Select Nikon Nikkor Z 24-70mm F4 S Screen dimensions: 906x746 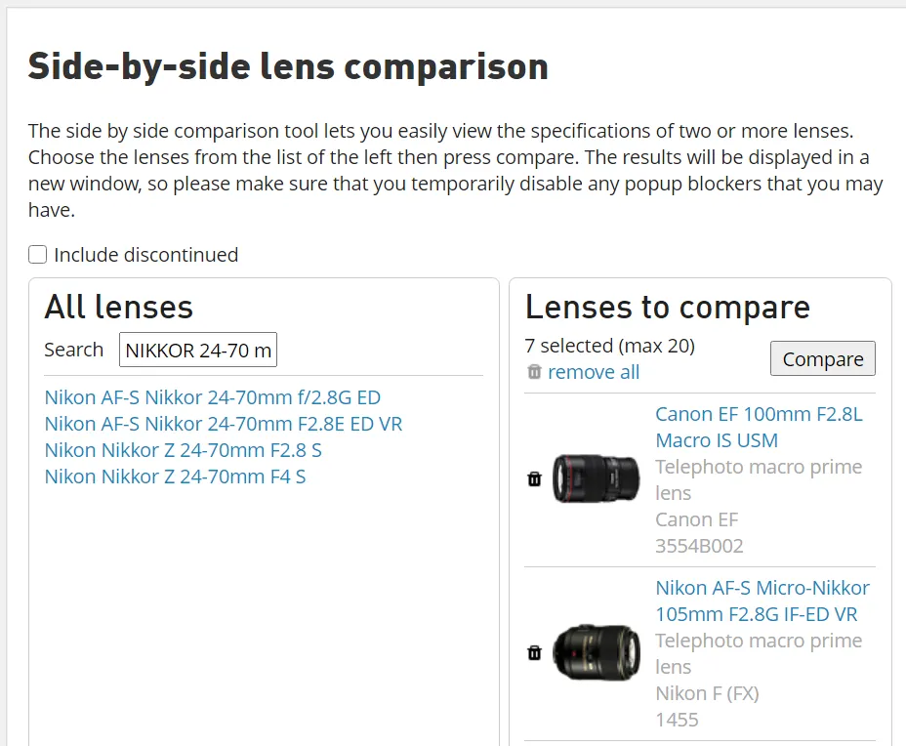pyautogui.click(x=180, y=477)
